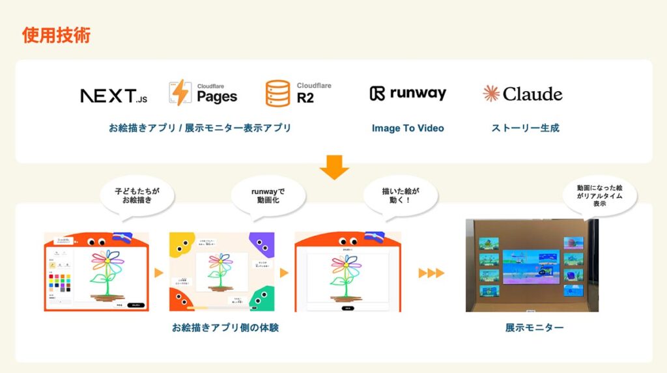Click the Cloudflare Pages lightning bolt icon
The width and height of the screenshot is (667, 373).
point(180,92)
